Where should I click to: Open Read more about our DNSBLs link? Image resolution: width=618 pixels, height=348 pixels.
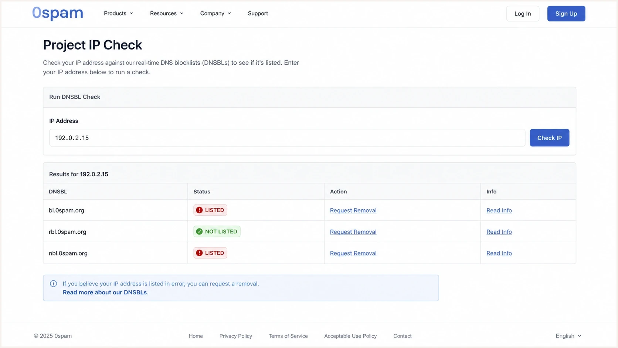point(105,292)
